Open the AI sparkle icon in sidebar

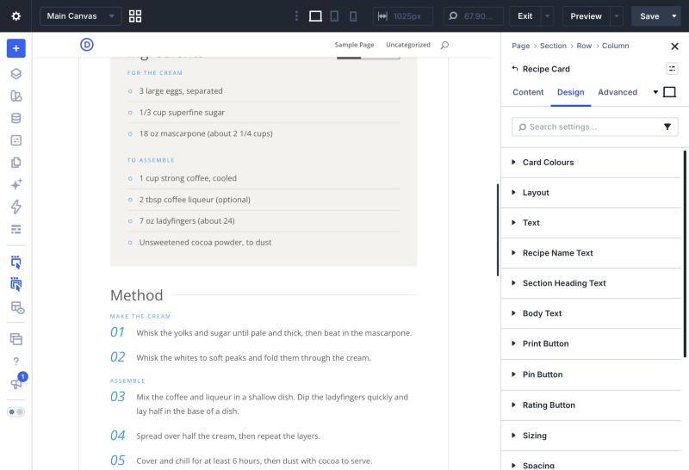pyautogui.click(x=16, y=184)
